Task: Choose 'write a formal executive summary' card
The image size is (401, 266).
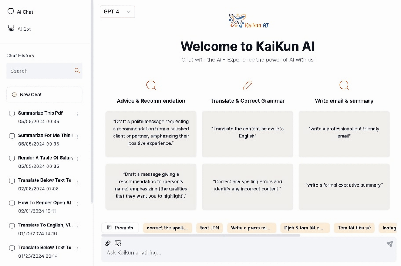Action: 344,187
